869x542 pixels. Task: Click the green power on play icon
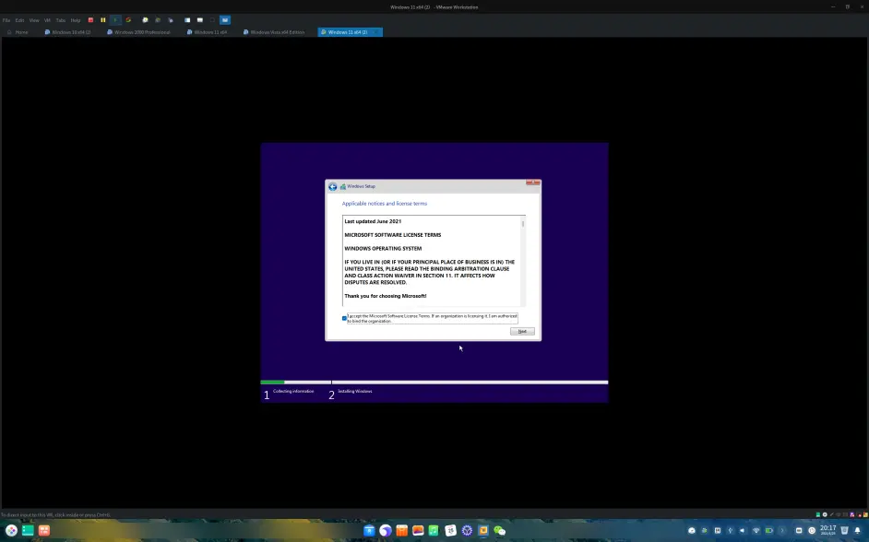[x=115, y=20]
